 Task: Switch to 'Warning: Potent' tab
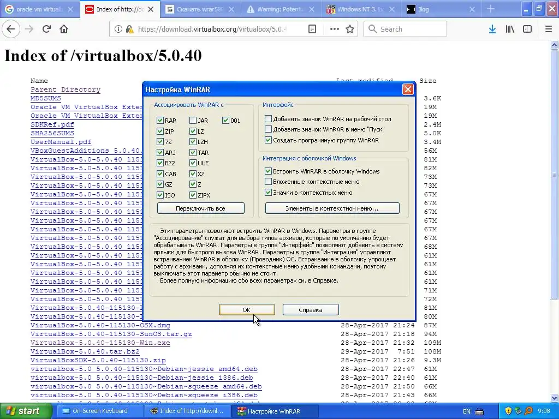(x=281, y=9)
